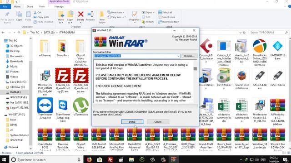Open the New item dropdown

[x=115, y=12]
